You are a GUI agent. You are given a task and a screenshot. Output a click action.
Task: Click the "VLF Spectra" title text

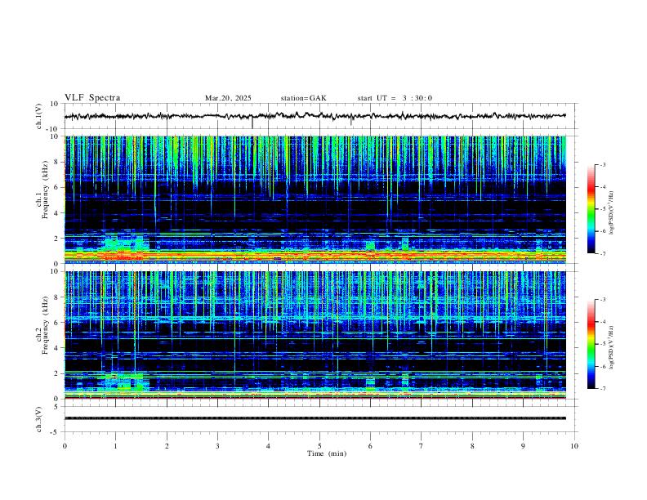pos(92,98)
